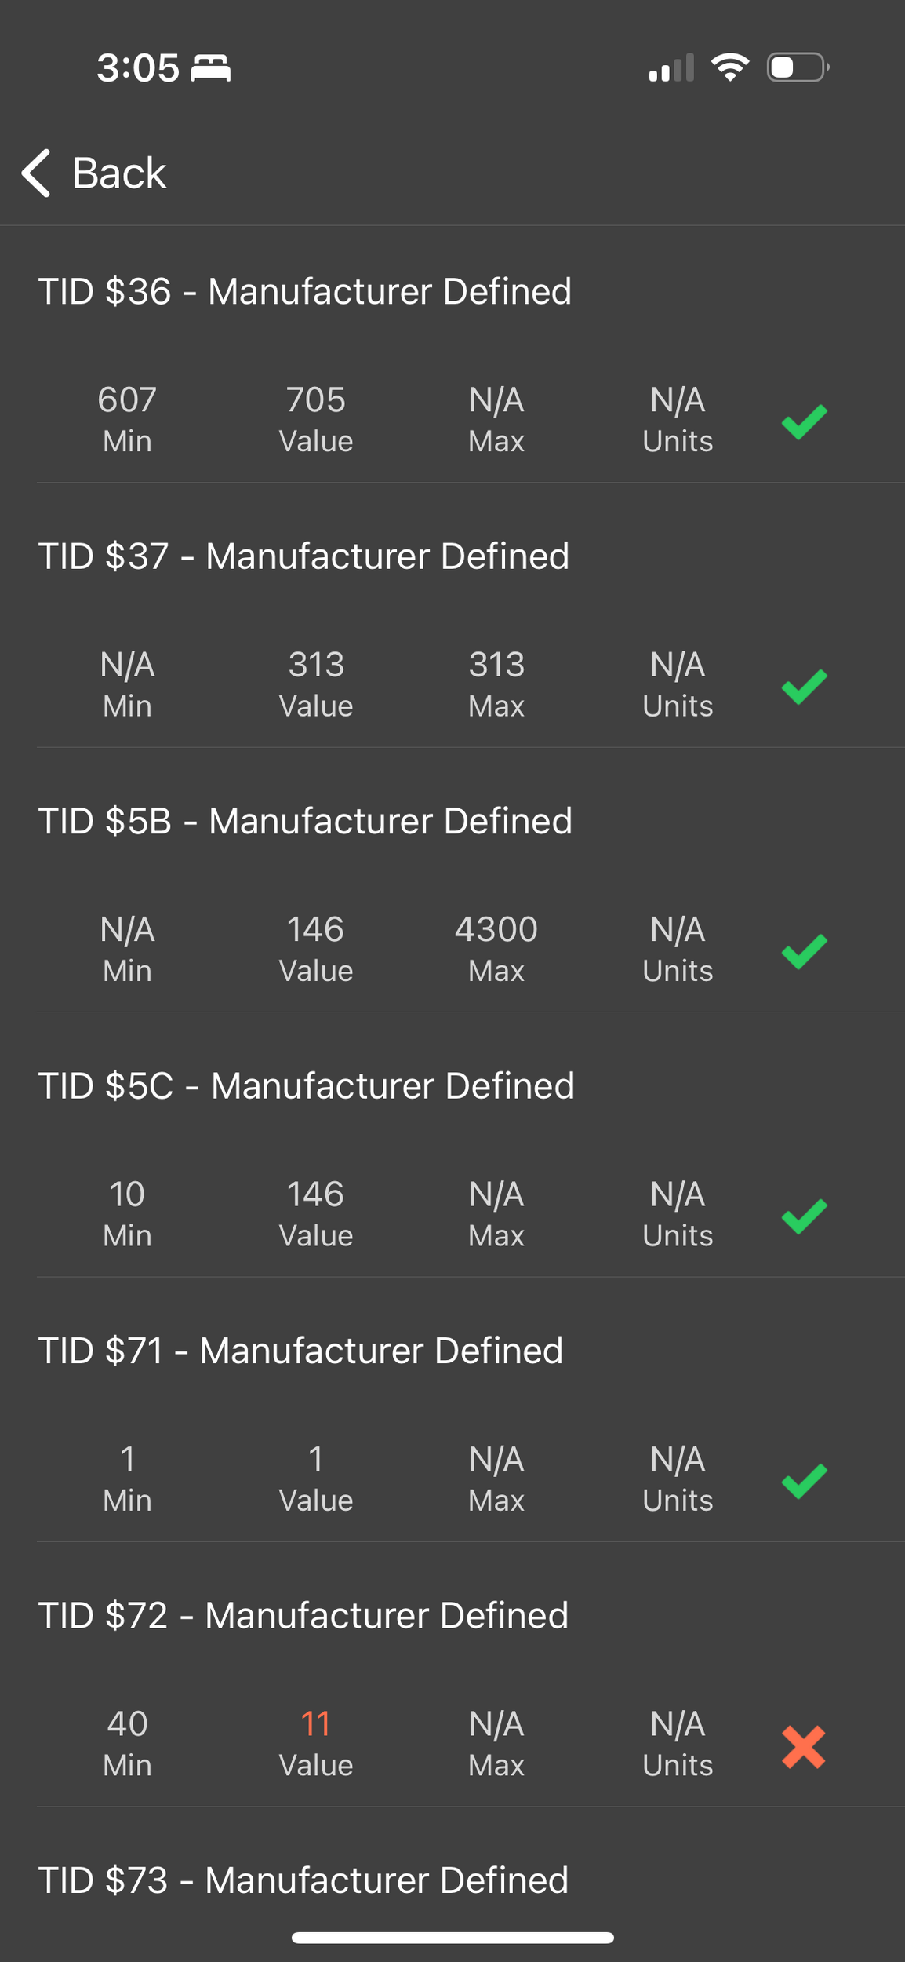Tap the green checkmark for TID $5B
Viewport: 905px width, 1962px height.
[804, 952]
